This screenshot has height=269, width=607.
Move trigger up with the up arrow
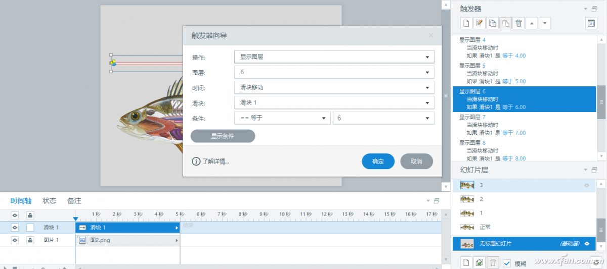[x=532, y=23]
